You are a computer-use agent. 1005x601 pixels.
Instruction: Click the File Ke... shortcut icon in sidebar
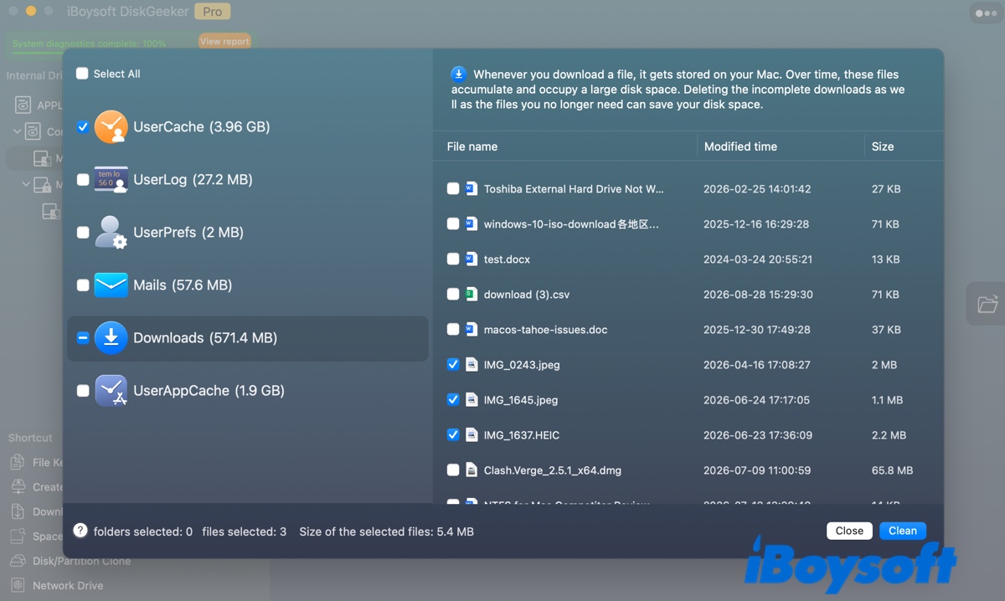click(x=18, y=462)
